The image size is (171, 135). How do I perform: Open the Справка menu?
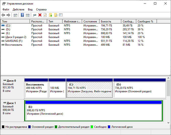[41, 10]
